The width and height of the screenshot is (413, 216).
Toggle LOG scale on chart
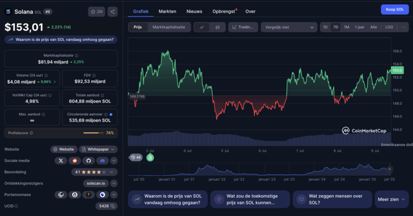coord(389,27)
